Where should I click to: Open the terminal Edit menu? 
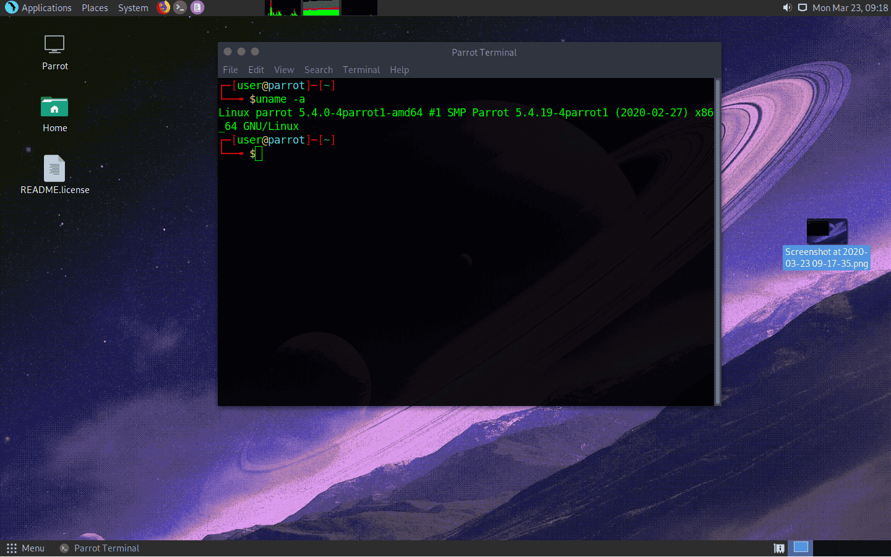(x=256, y=70)
